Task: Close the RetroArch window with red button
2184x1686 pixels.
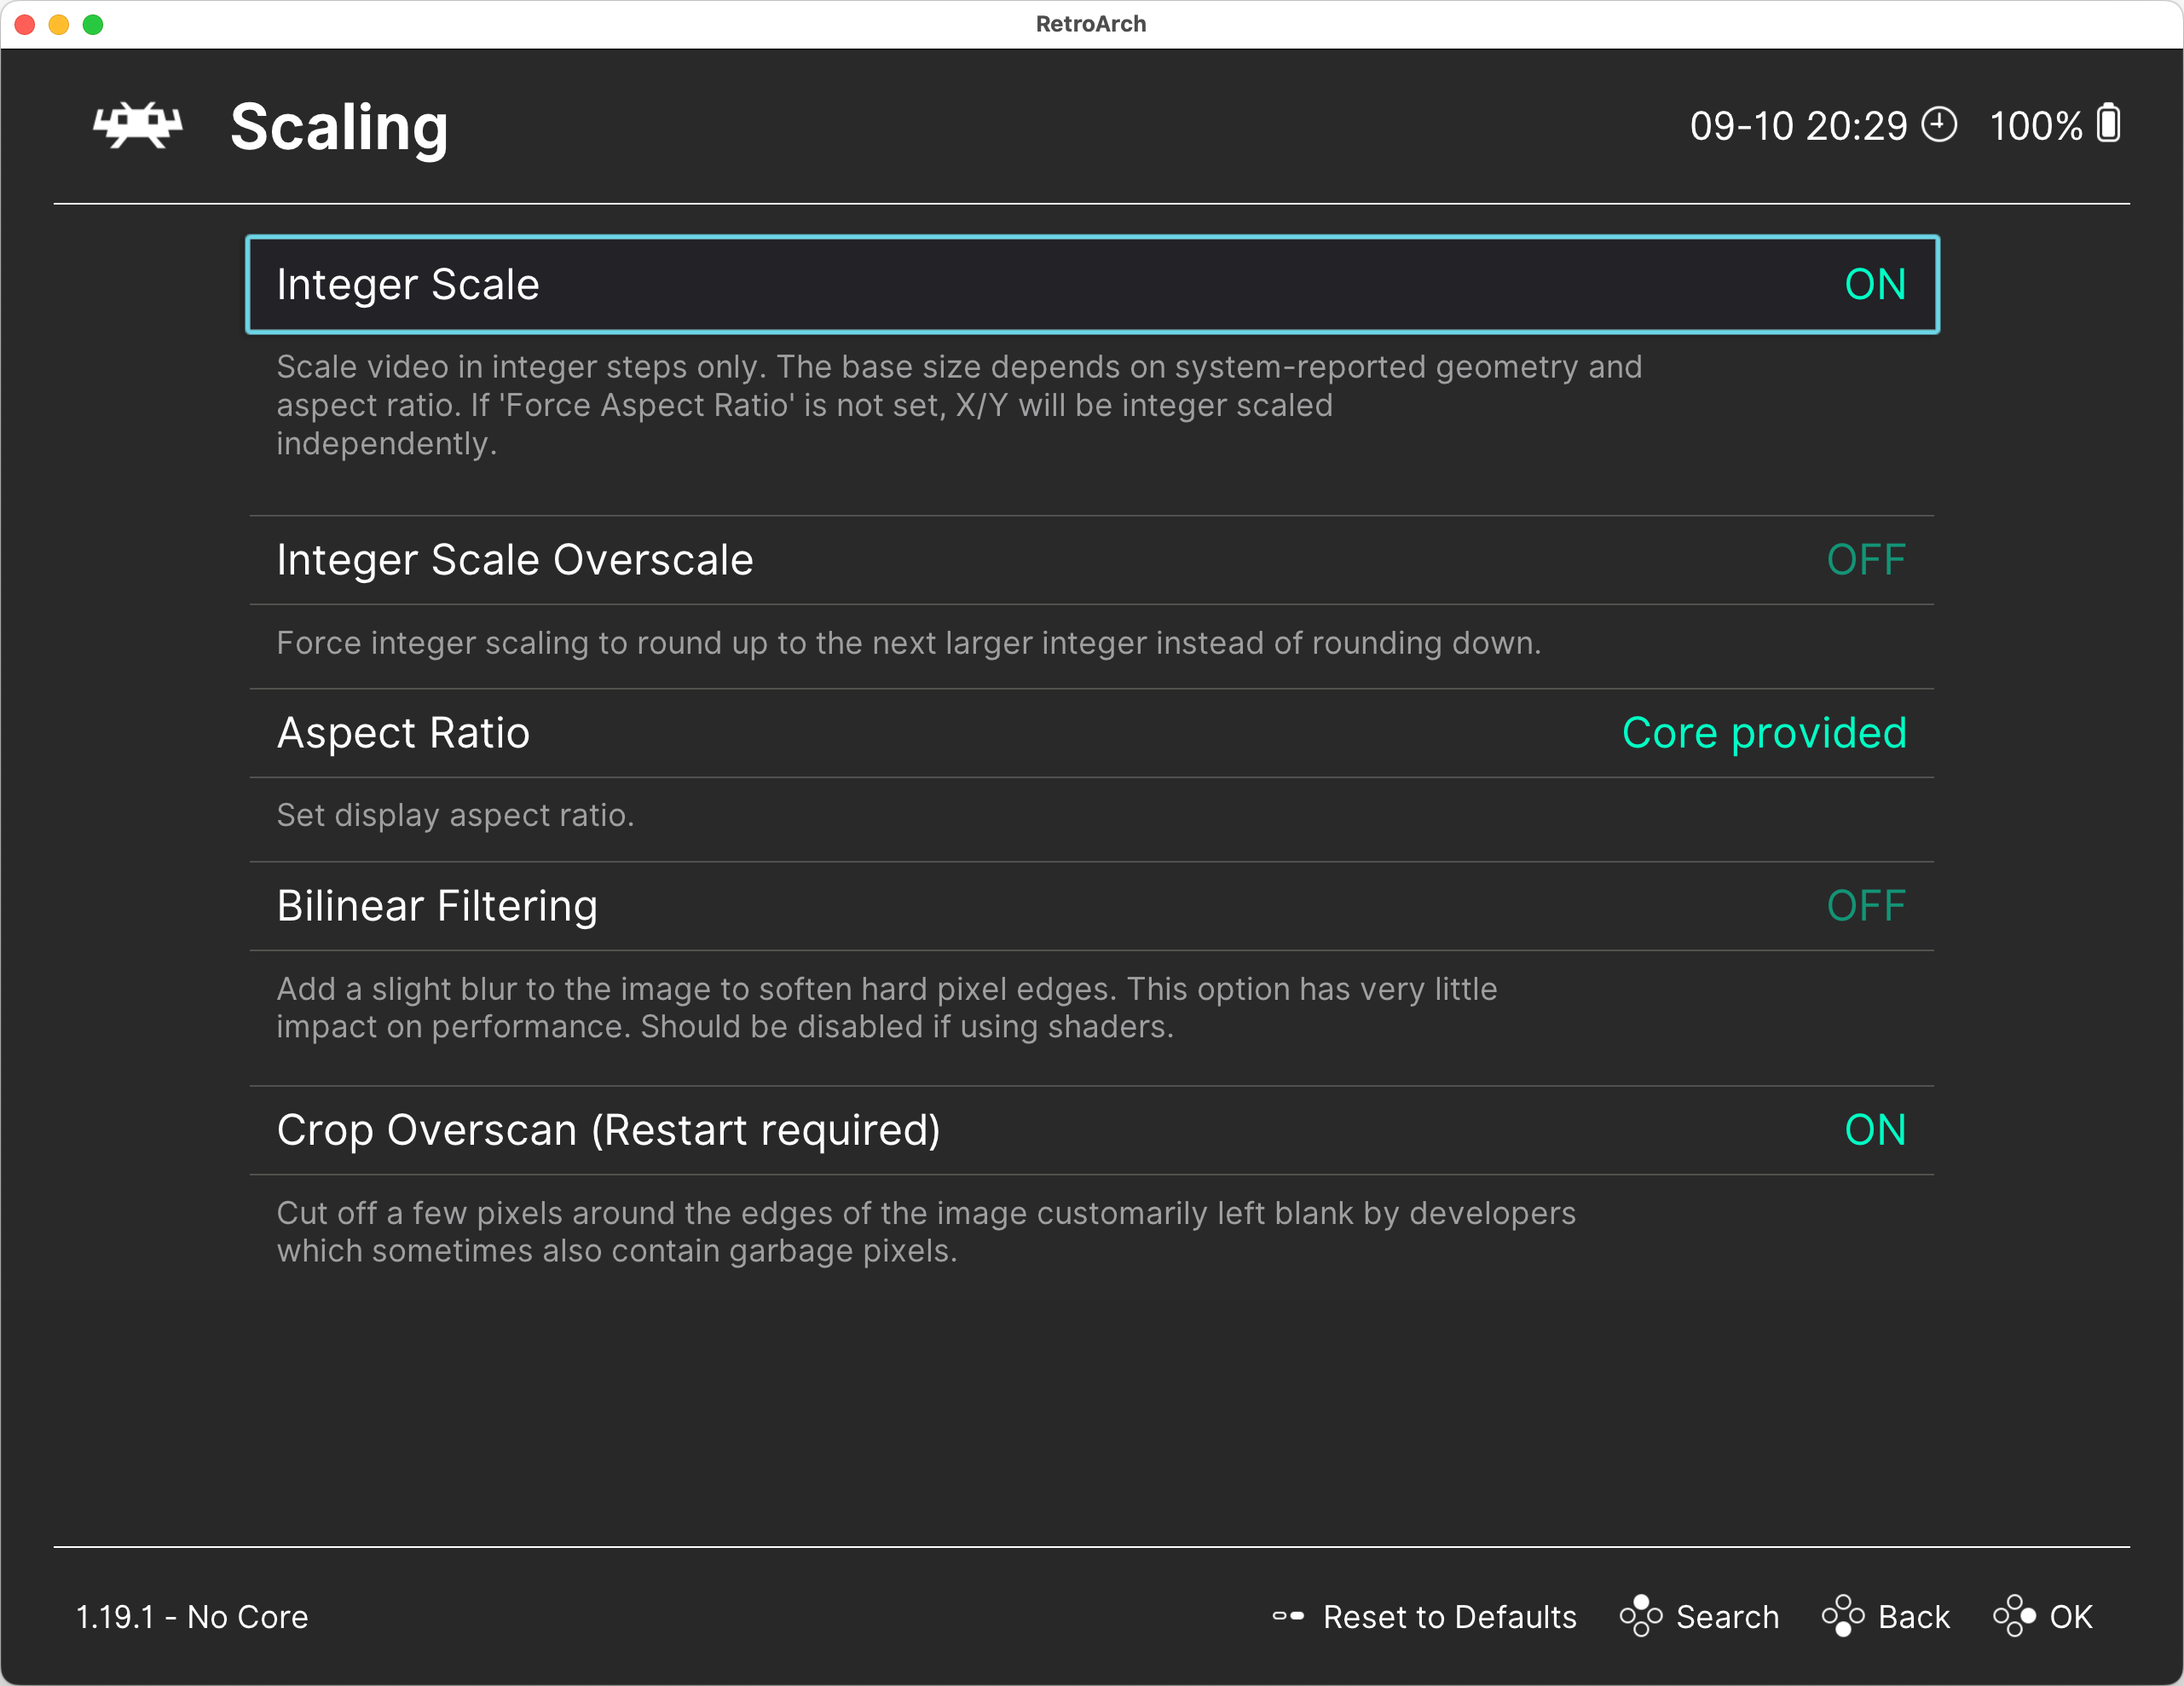Action: pos(26,24)
